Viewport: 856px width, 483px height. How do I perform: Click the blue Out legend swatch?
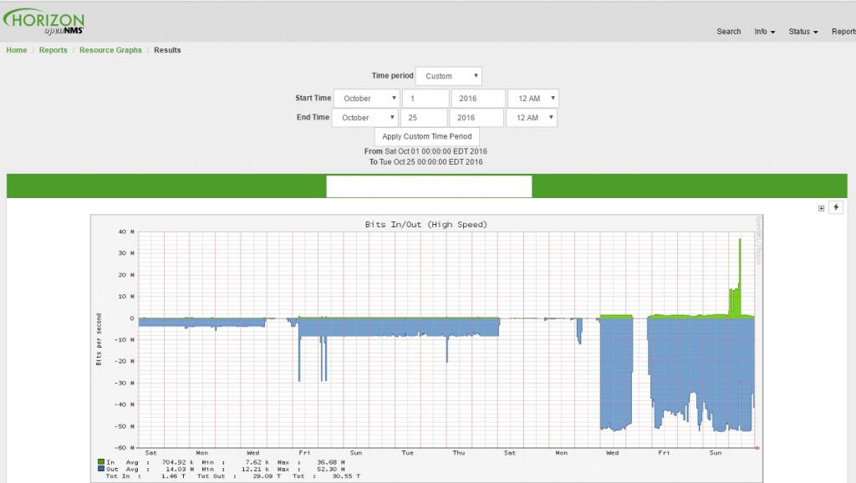(x=101, y=469)
